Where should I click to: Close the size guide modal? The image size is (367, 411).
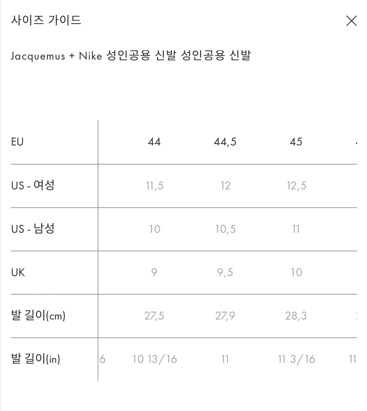pos(351,21)
